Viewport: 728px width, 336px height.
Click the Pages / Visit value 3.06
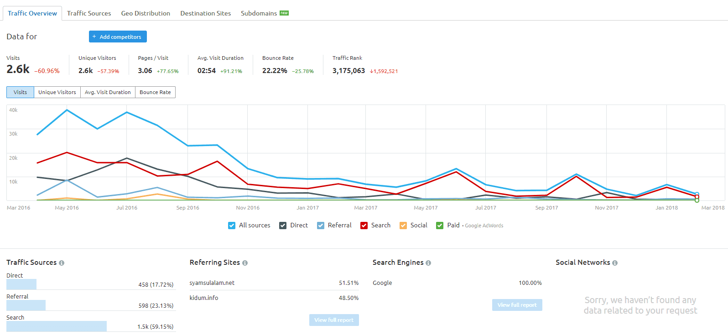click(x=145, y=71)
